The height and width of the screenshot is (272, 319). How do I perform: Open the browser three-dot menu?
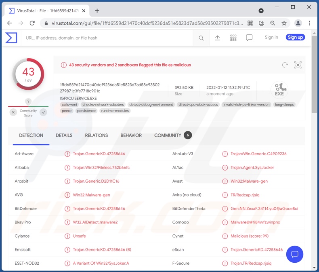309,23
